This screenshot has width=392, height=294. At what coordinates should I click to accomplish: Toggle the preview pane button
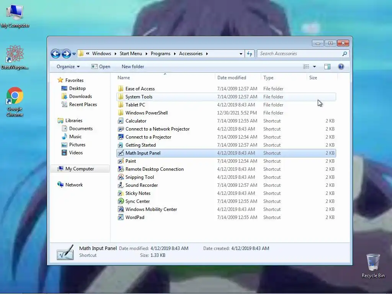(x=327, y=67)
